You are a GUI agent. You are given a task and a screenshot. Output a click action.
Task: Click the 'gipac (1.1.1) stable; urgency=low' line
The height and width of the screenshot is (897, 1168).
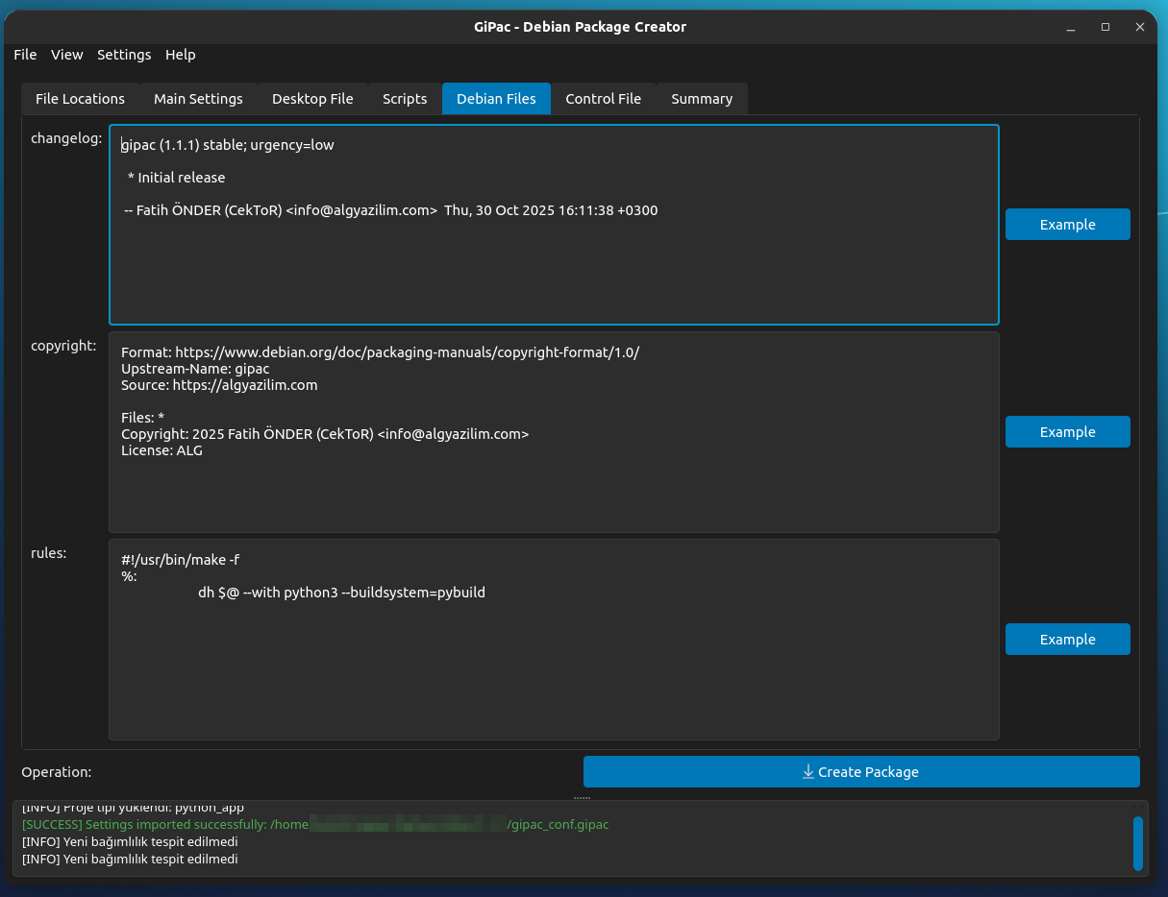point(228,146)
